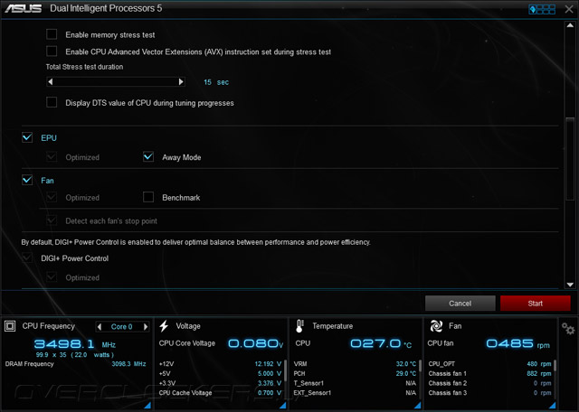Toggle DIGI+ Optimized checkbox
This screenshot has width=579, height=412.
[x=52, y=277]
